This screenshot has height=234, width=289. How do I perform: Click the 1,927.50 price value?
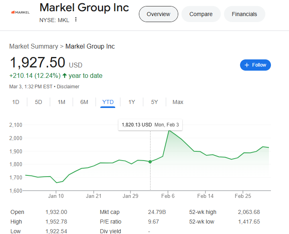coord(37,63)
